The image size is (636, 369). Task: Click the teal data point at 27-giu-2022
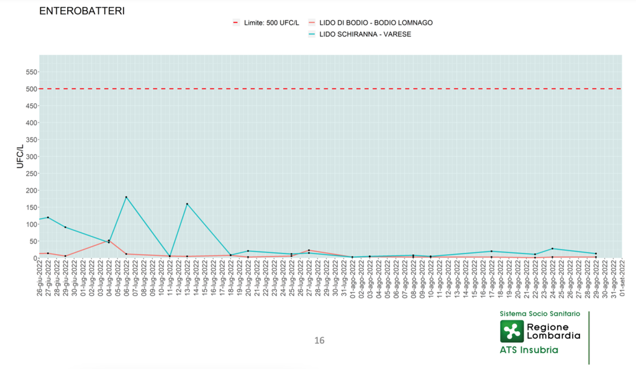48,217
